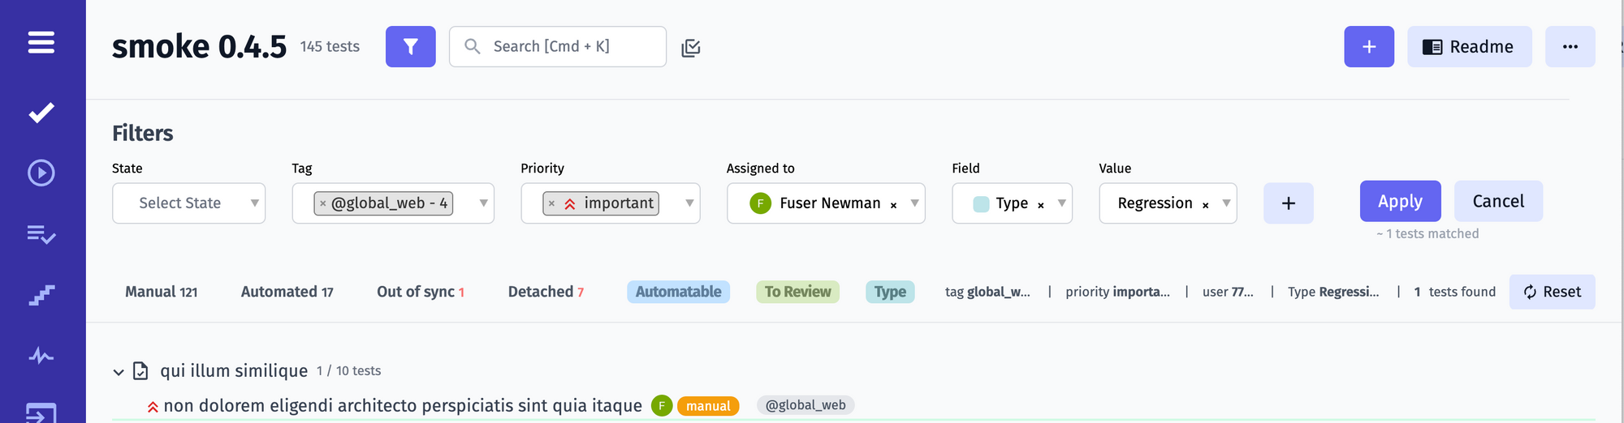The image size is (1624, 423).
Task: Click the multi-select checkbox icon next to search
Action: 691,48
